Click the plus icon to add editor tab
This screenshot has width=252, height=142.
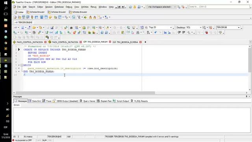pos(145,42)
